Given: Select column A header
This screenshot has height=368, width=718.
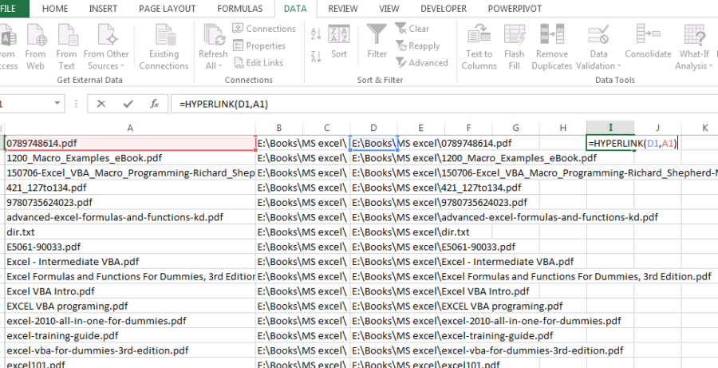Looking at the screenshot, I should click(x=130, y=128).
